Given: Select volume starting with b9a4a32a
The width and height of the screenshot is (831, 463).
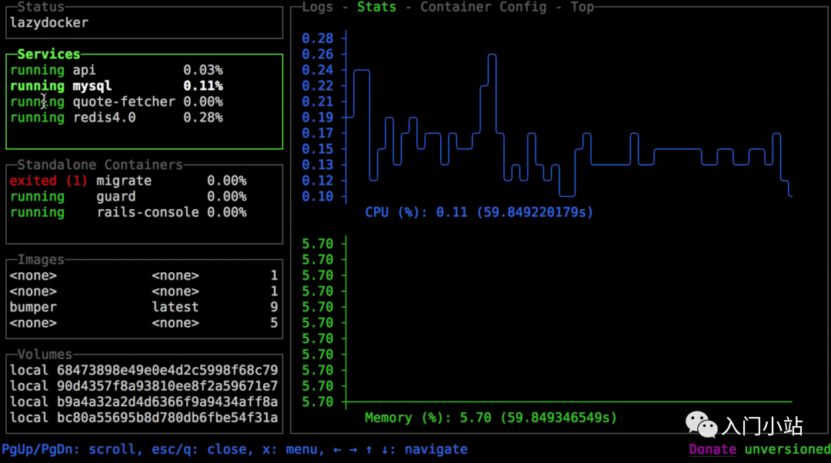Looking at the screenshot, I should (144, 402).
